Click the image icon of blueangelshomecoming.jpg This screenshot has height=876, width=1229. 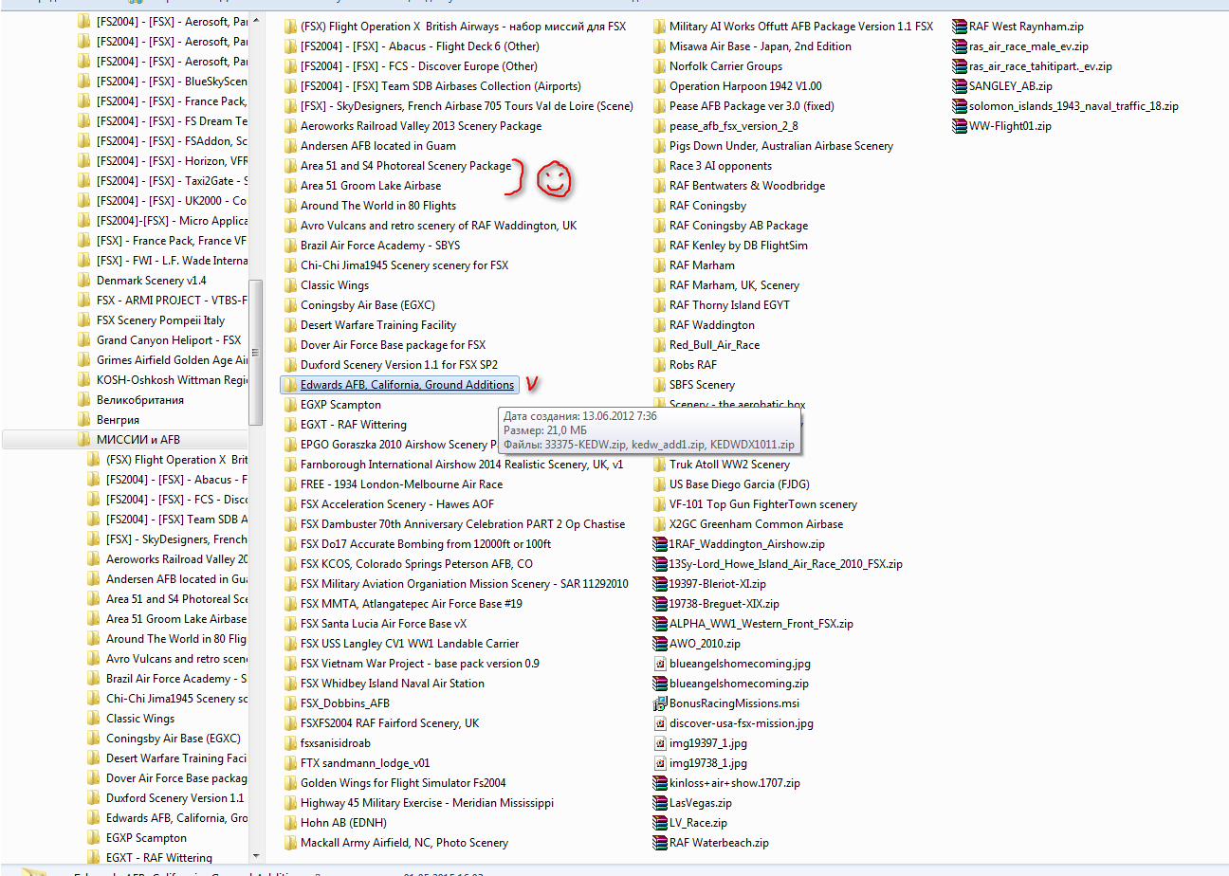(660, 664)
